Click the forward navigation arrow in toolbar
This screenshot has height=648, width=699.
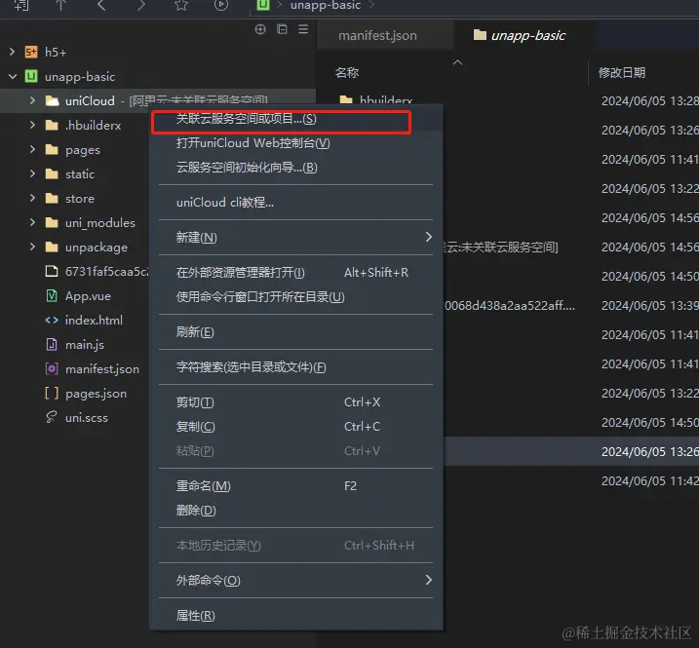pos(140,5)
